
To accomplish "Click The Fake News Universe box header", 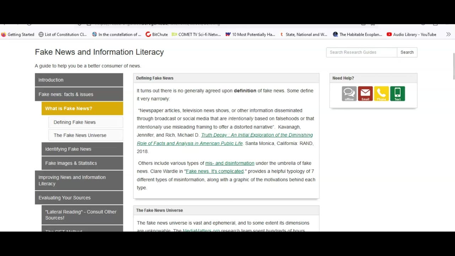I will [x=226, y=210].
